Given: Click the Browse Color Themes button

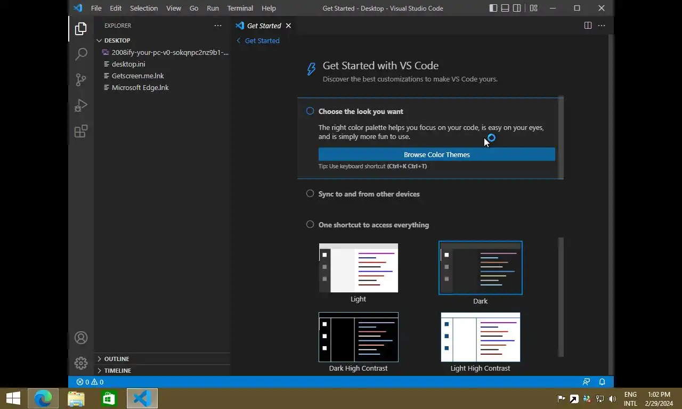Looking at the screenshot, I should (437, 154).
